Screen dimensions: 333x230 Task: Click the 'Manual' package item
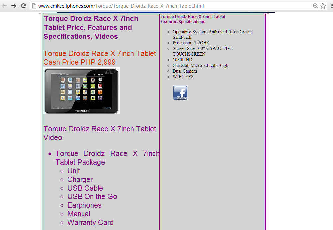tap(79, 214)
